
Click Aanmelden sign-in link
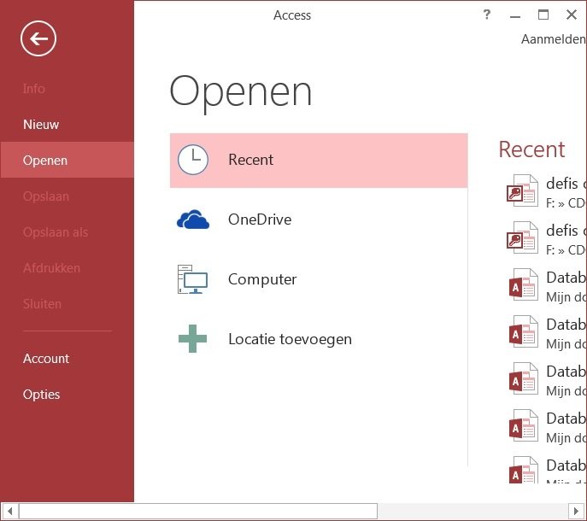pos(554,39)
